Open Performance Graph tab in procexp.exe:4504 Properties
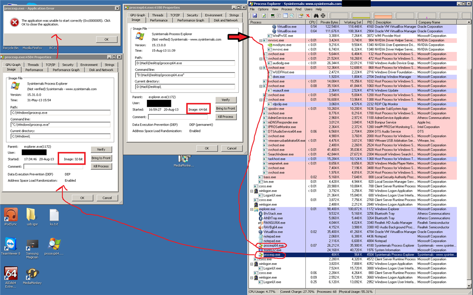Viewport: 473px width, 295px height. pos(66,70)
